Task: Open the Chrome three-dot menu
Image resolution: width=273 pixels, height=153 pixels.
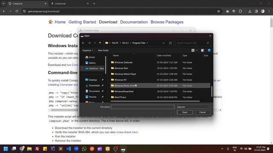Action: [x=269, y=11]
